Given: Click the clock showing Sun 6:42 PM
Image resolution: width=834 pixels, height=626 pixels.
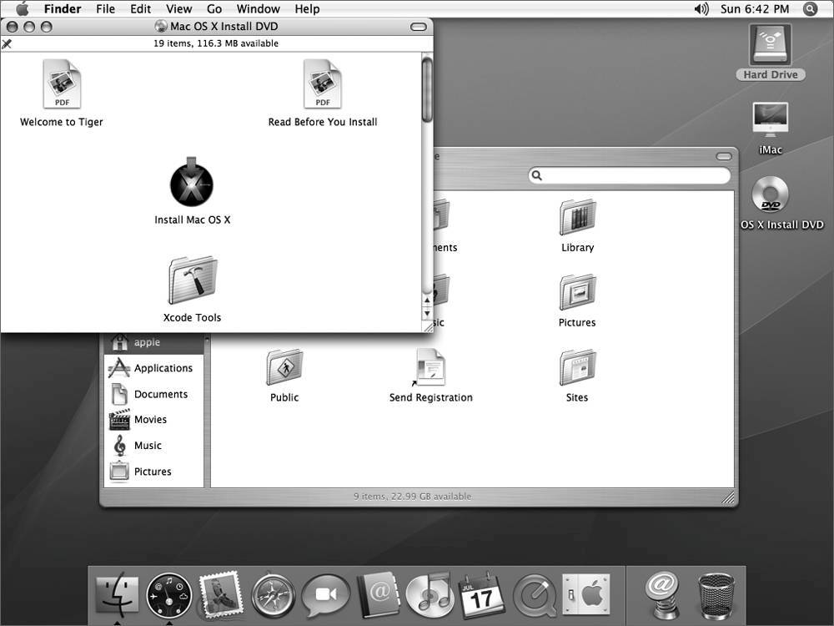Looking at the screenshot, I should pos(755,9).
